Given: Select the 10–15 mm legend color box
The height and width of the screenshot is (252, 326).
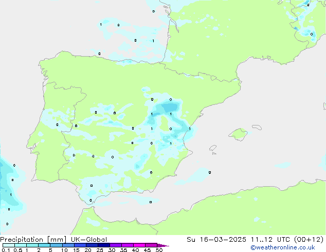Looking at the screenshot, I should 68,245.
